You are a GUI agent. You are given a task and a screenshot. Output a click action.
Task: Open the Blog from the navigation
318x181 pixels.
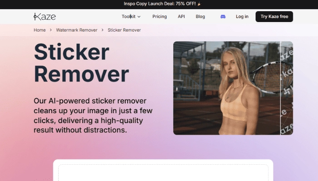(x=200, y=17)
